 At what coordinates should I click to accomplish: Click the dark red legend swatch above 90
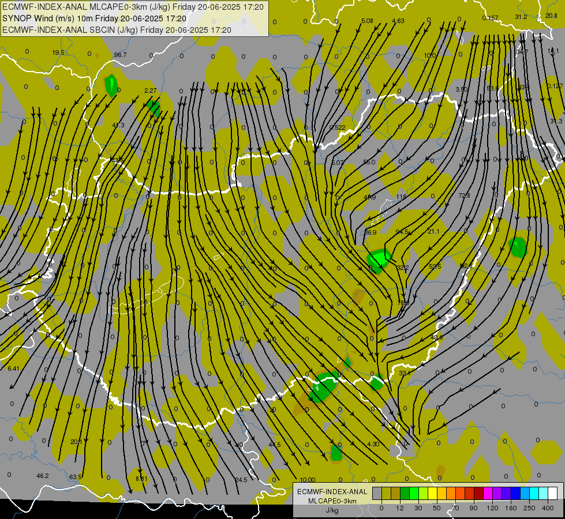(x=479, y=493)
